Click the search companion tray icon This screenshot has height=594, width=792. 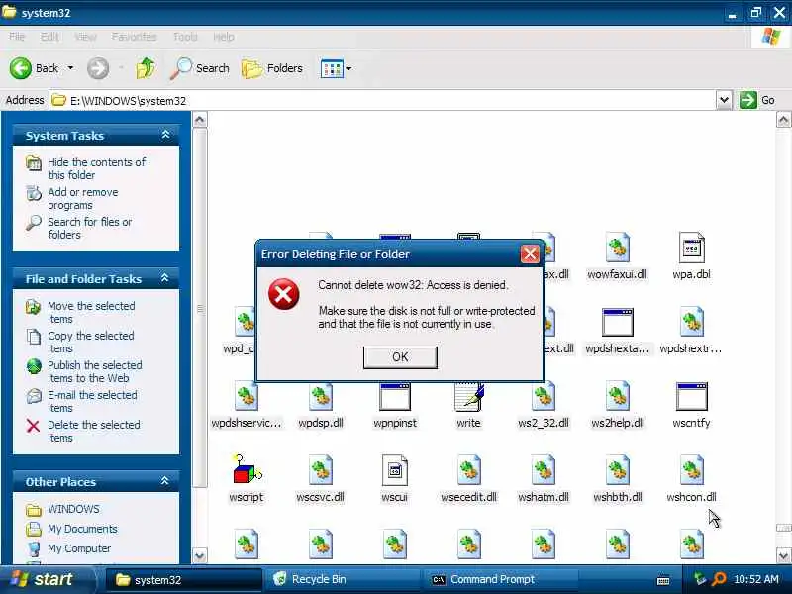point(719,579)
